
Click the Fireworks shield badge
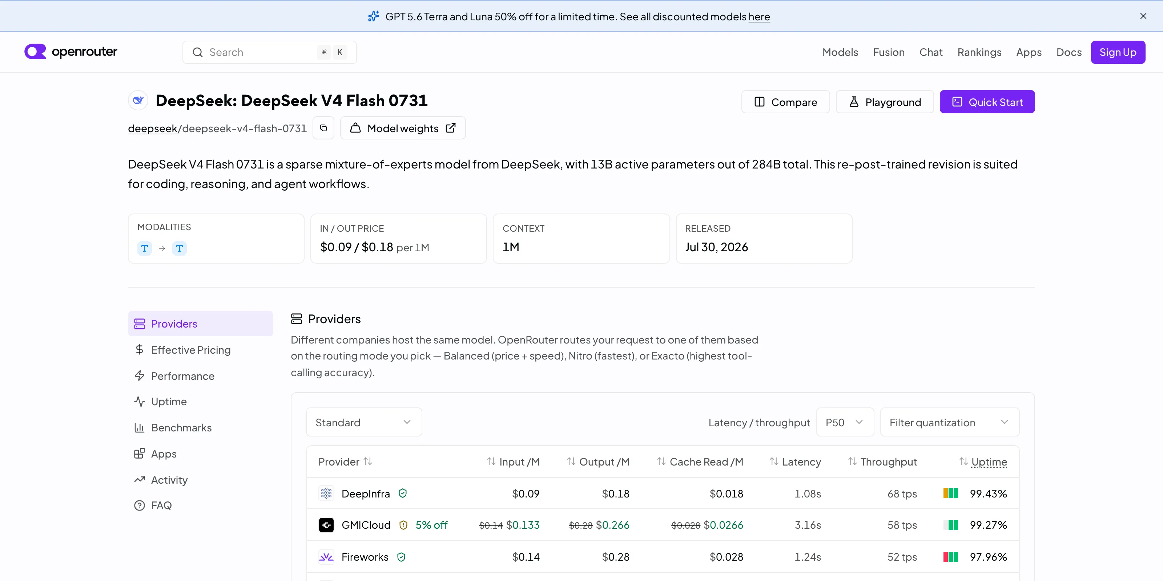401,557
